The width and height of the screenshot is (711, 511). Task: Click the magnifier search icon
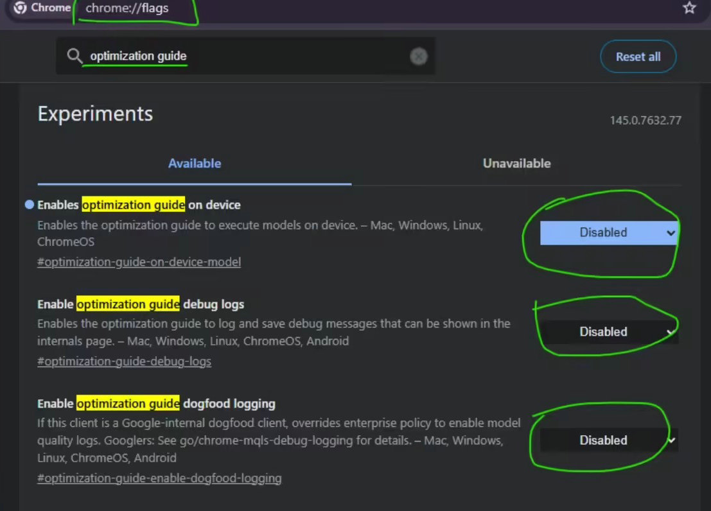tap(75, 56)
